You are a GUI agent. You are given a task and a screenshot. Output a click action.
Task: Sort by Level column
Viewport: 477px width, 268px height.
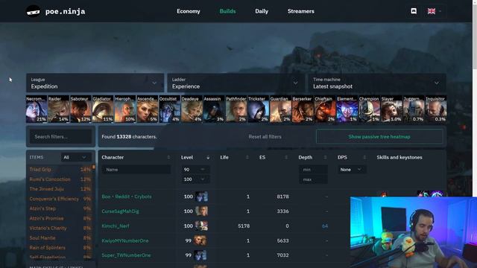coord(195,157)
